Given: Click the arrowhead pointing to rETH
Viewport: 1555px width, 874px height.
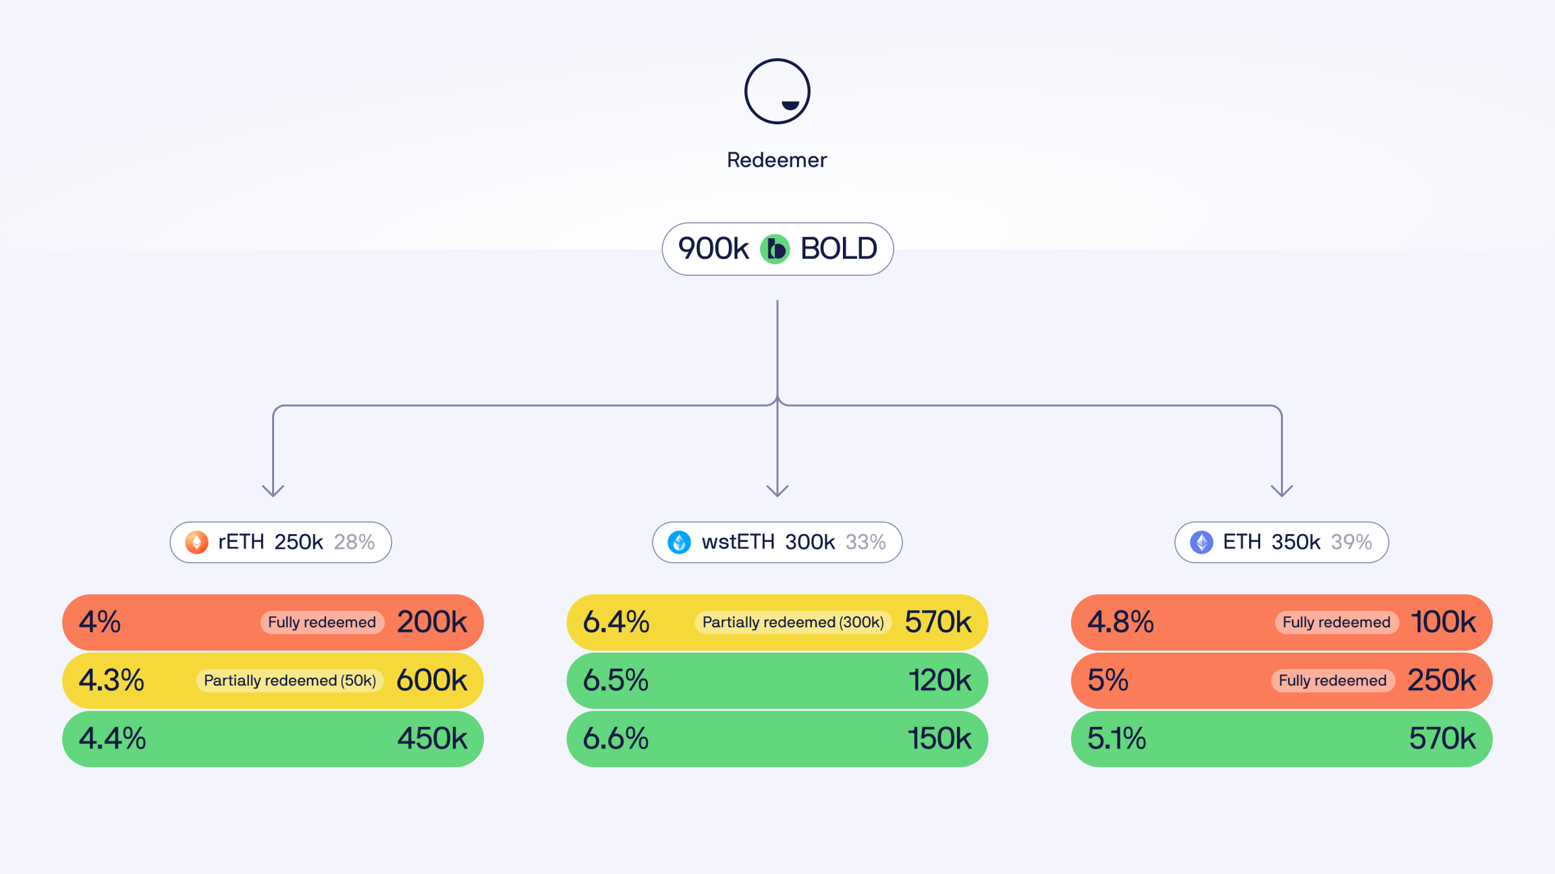Looking at the screenshot, I should click(x=273, y=490).
